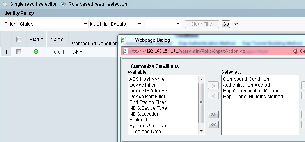The height and width of the screenshot is (142, 305).
Task: Click the Name column header
Action: (57, 40)
